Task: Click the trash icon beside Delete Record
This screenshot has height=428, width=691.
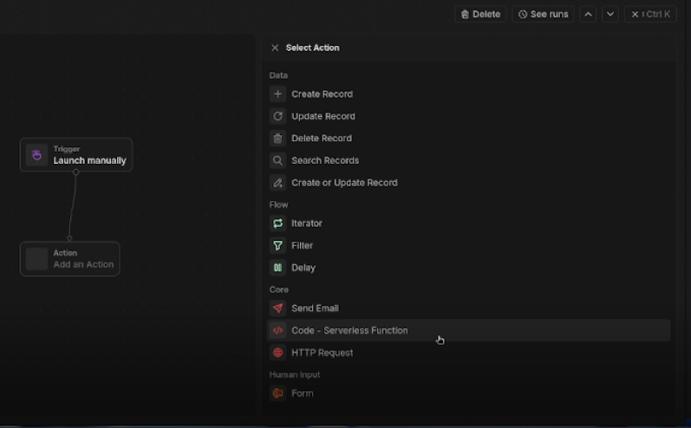Action: tap(277, 139)
